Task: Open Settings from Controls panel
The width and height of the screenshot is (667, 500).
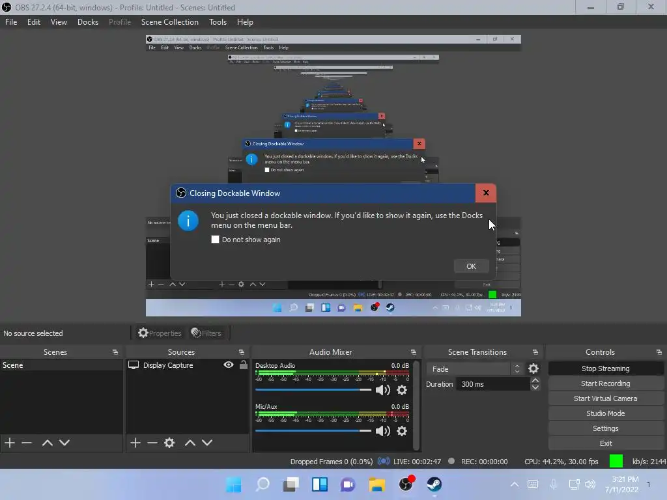Action: point(606,428)
